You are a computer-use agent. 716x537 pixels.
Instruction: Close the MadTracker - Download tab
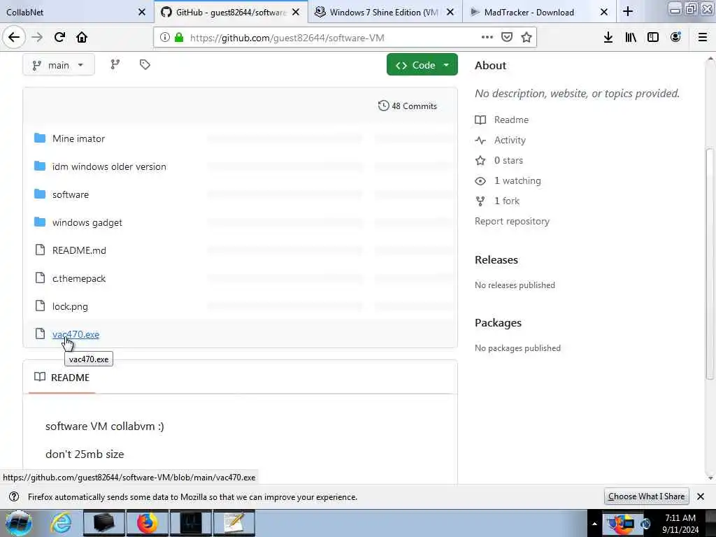pos(603,13)
